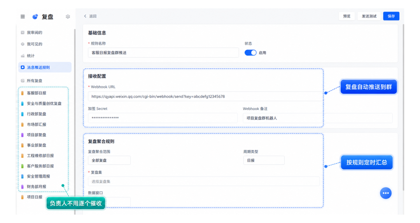Click the 发送测试 button

point(369,16)
